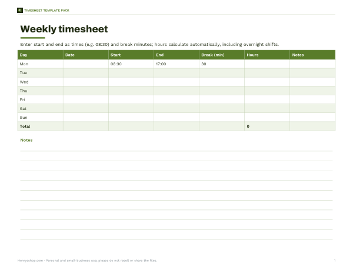The image size is (353, 273).
Task: Click the Henrysshop.com footer text
Action: coord(87,261)
